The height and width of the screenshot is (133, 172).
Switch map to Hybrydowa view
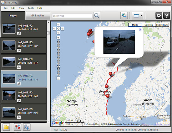pos(162,25)
